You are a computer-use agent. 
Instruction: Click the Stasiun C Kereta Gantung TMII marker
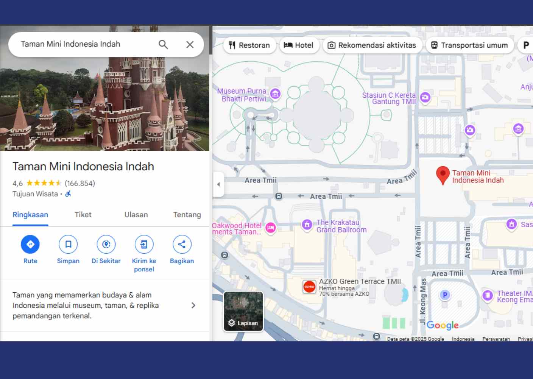point(425,97)
